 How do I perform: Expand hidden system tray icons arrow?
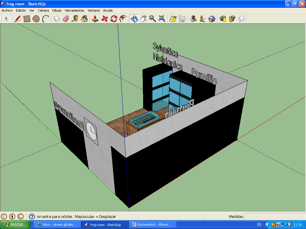(x=267, y=225)
